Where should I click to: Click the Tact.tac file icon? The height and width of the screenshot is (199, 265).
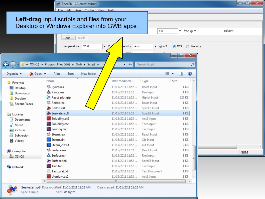(x=49, y=166)
